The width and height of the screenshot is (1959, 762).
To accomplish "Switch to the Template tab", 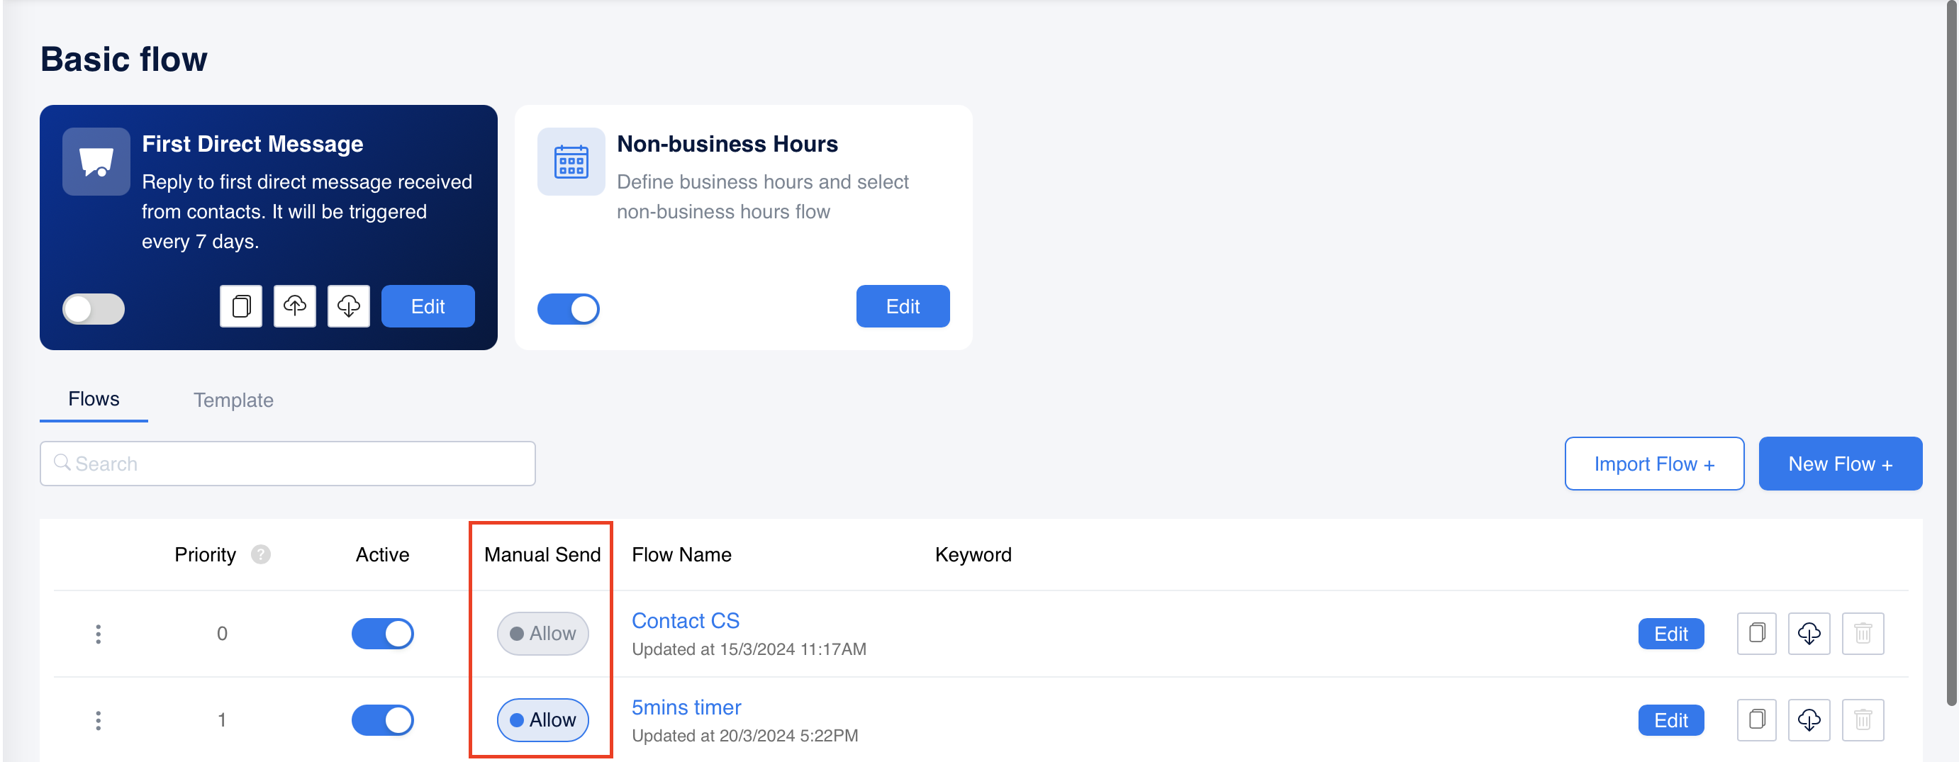I will [x=233, y=400].
